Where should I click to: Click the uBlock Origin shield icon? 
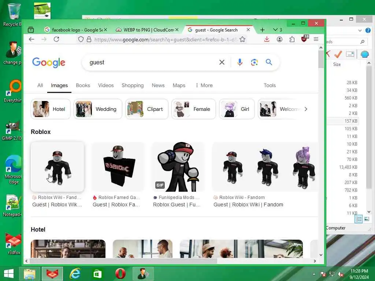click(x=304, y=39)
